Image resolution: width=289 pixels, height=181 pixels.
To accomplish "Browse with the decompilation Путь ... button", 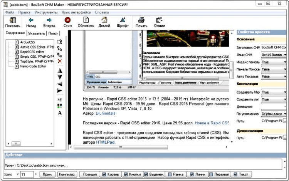I will click(x=285, y=138).
